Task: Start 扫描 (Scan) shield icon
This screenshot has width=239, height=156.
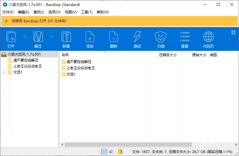Action: (161, 37)
